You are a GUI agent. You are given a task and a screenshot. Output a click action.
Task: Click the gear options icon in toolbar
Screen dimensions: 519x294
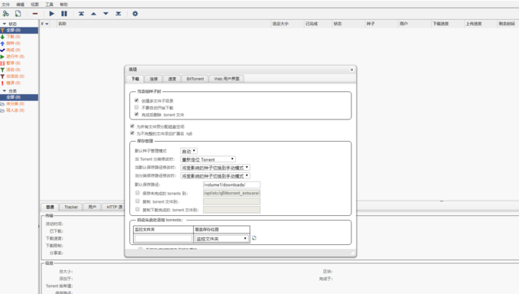tap(135, 14)
